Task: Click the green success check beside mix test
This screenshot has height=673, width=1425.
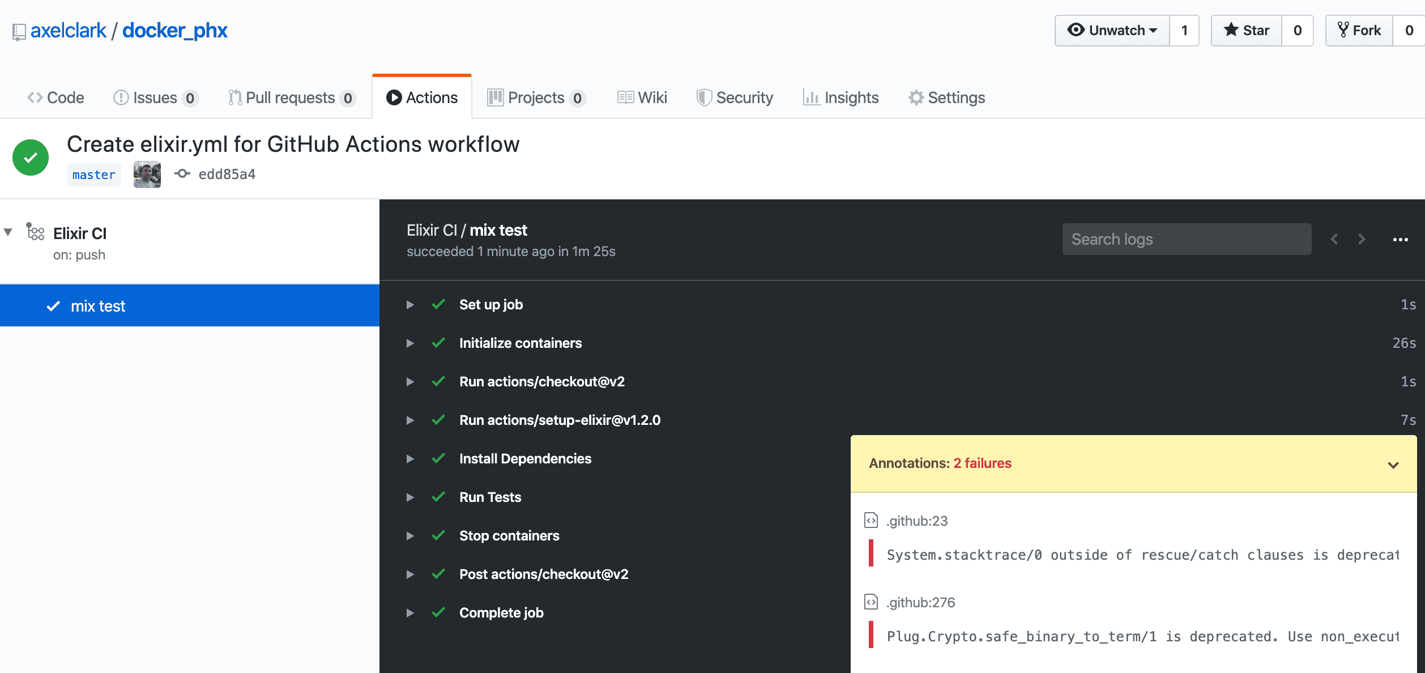Action: [x=53, y=305]
